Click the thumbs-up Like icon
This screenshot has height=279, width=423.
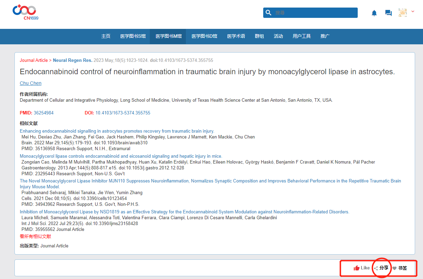(357, 268)
